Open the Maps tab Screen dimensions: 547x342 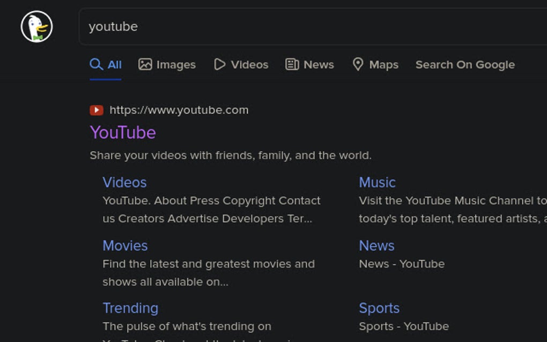coord(383,64)
